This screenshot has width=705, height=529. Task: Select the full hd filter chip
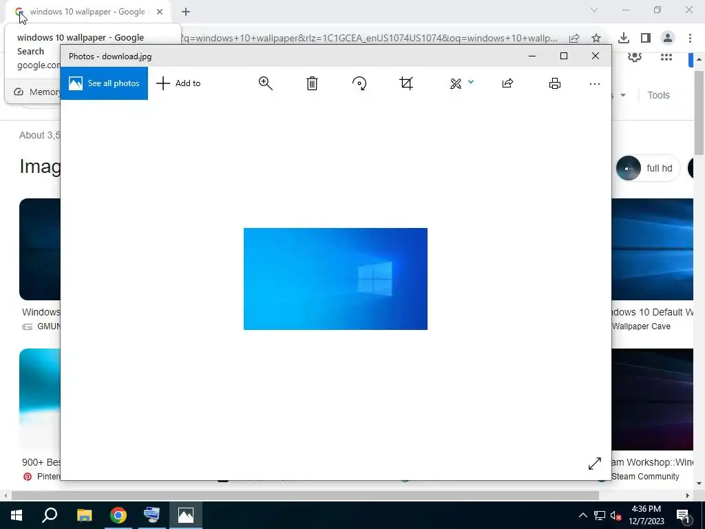tap(647, 168)
